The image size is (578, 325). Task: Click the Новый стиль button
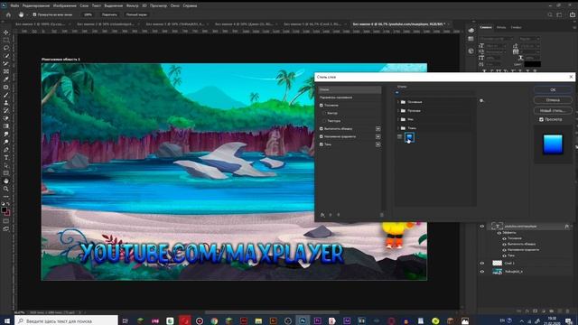553,110
